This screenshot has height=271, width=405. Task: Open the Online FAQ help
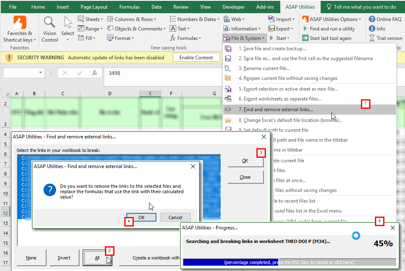tap(385, 19)
